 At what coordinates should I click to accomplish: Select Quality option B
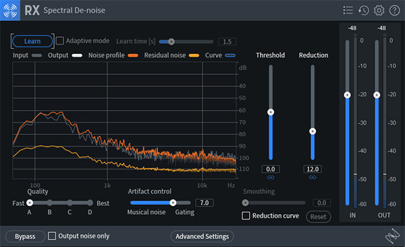tap(49, 203)
